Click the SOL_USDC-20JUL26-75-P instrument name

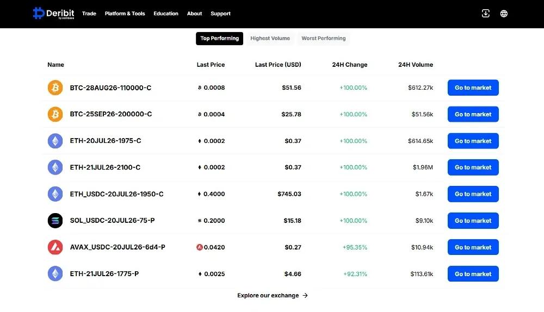pyautogui.click(x=113, y=221)
